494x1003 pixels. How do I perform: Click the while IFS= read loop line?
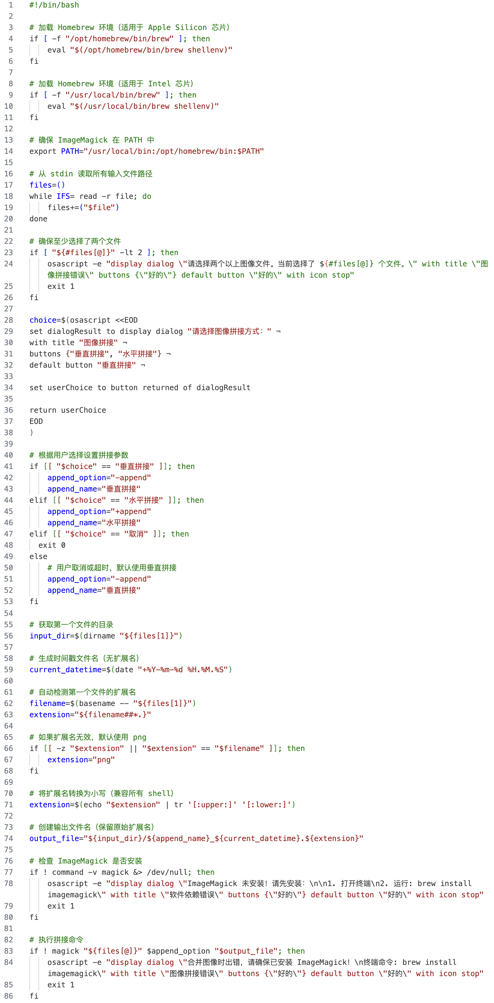90,196
